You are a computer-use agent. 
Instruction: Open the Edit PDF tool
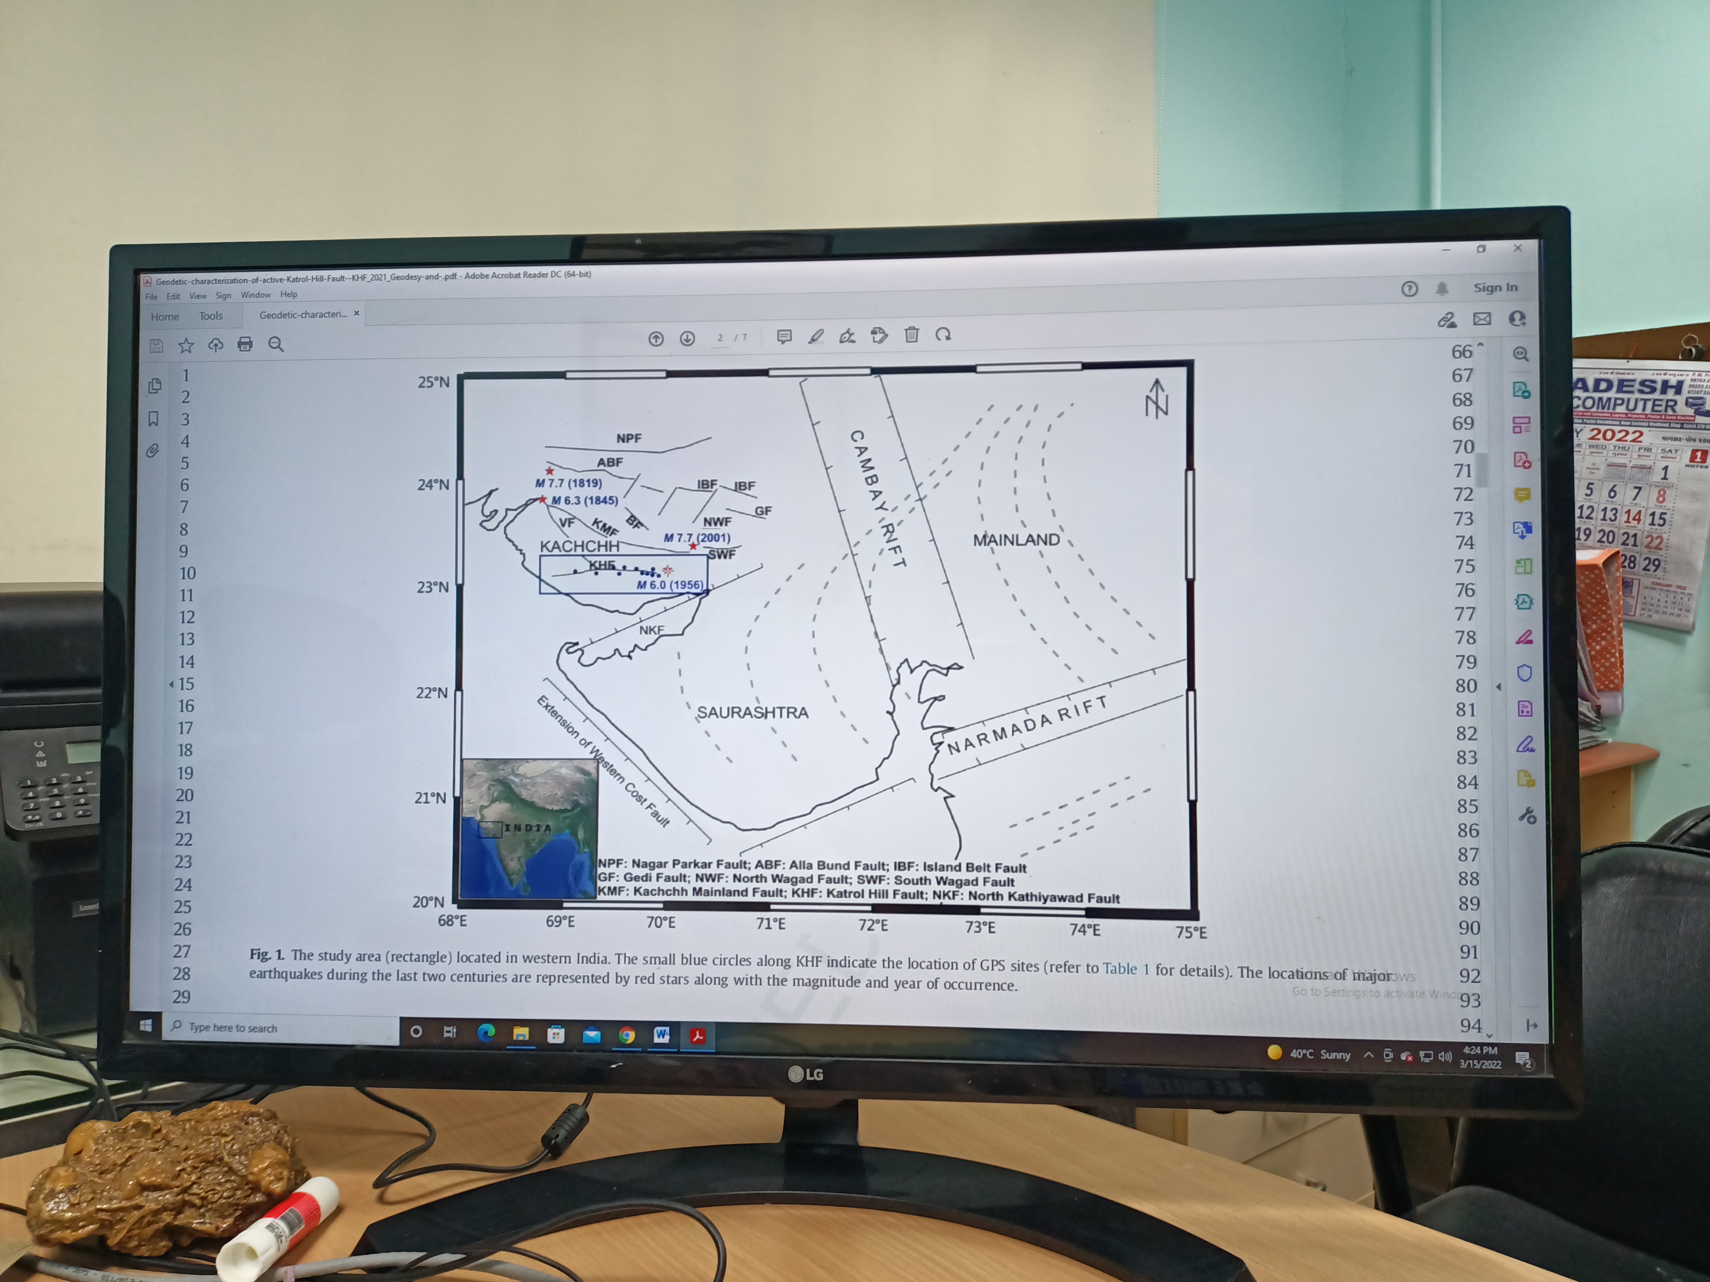[x=1521, y=425]
